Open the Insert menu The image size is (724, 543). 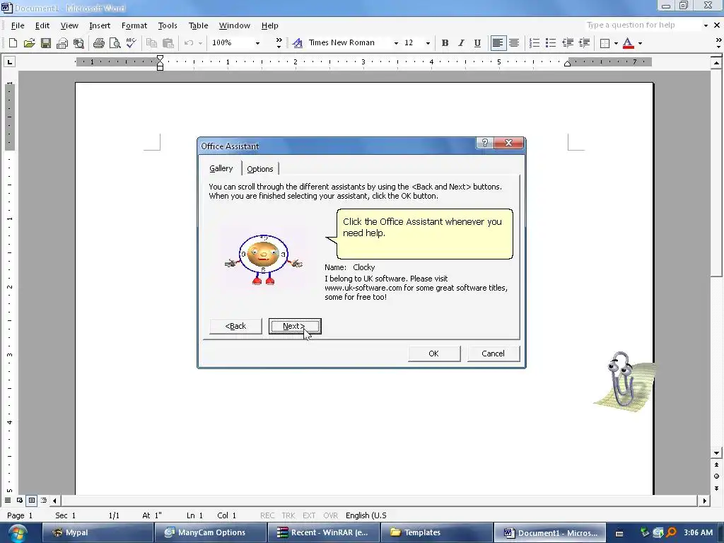[x=100, y=25]
